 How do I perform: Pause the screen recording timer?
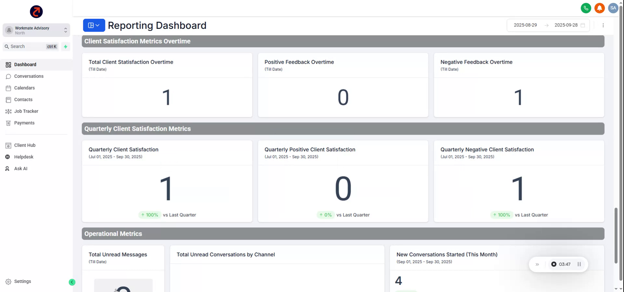[x=579, y=264]
